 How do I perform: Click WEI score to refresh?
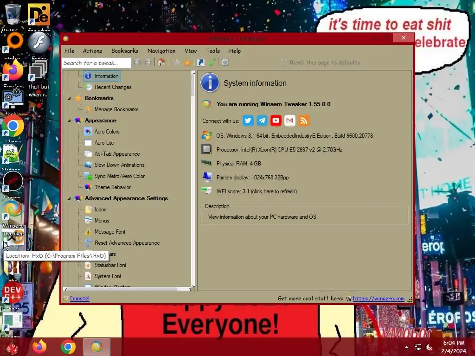[x=257, y=191]
